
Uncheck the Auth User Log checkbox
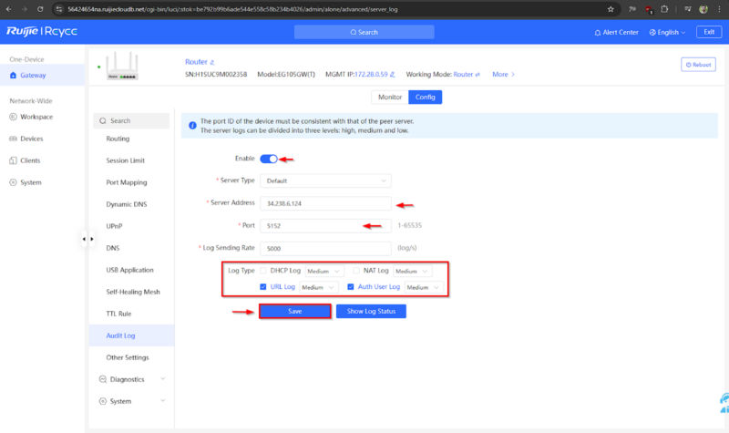351,287
